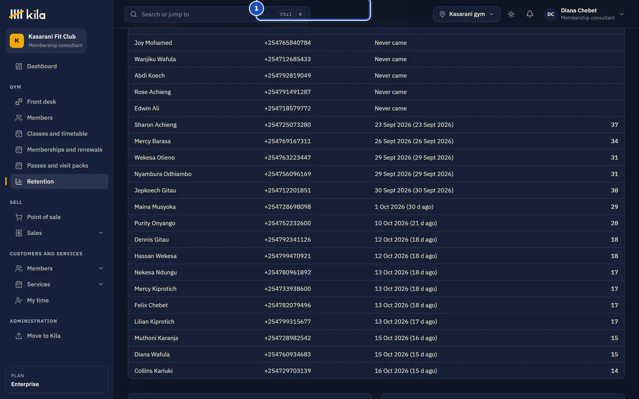The image size is (639, 399).
Task: Click the Sales receipt icon
Action: pyautogui.click(x=19, y=233)
